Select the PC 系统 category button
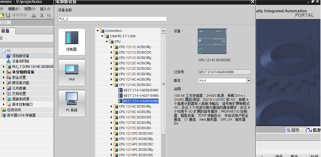This screenshot has width=321, height=157. coord(72,103)
